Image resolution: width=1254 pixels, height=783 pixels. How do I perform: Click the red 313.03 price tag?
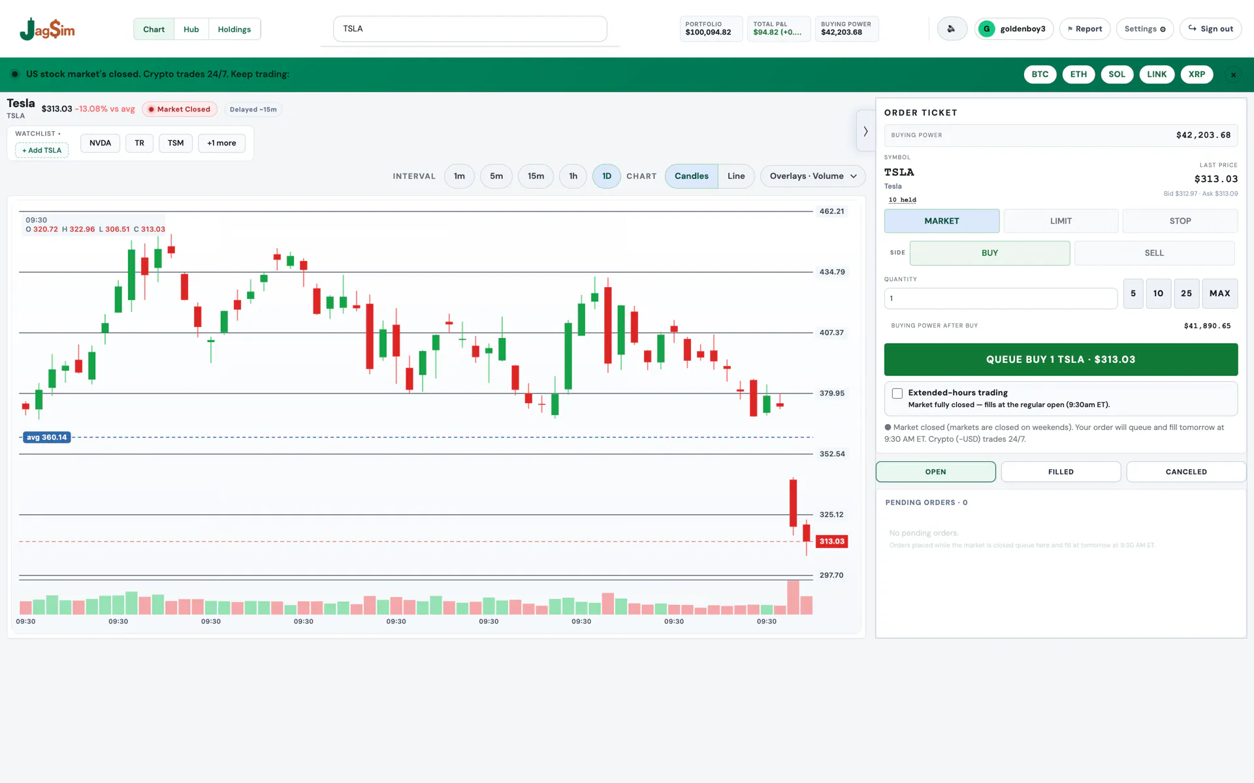click(831, 542)
